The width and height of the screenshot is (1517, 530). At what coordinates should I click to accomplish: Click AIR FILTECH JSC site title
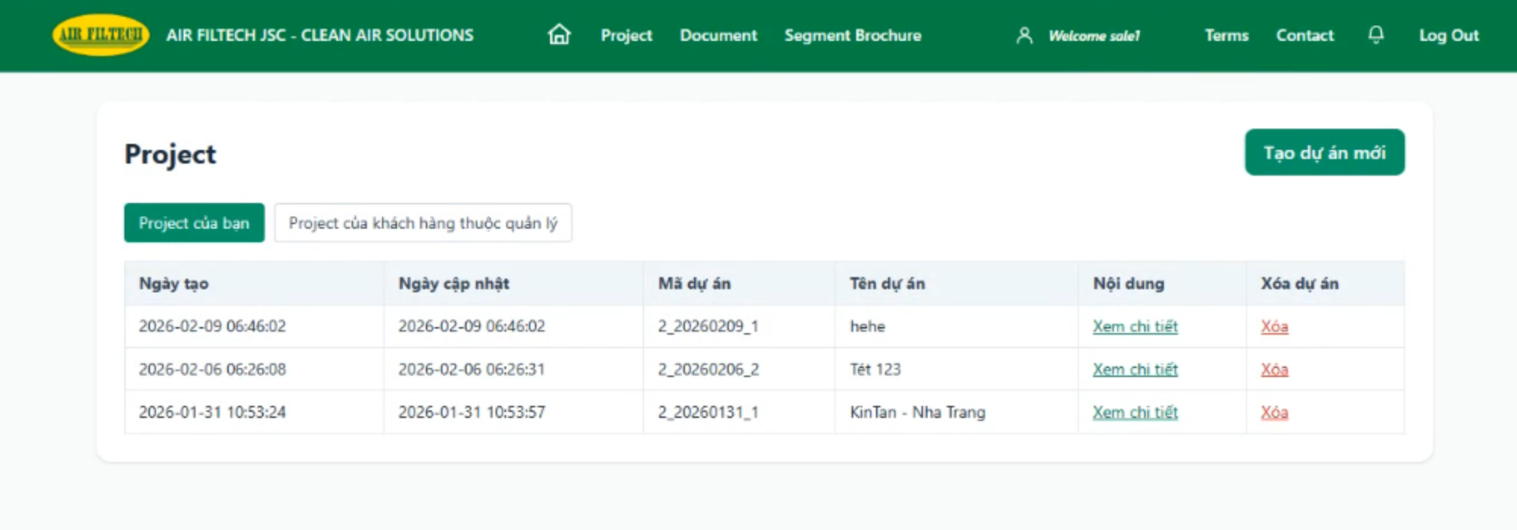(320, 36)
